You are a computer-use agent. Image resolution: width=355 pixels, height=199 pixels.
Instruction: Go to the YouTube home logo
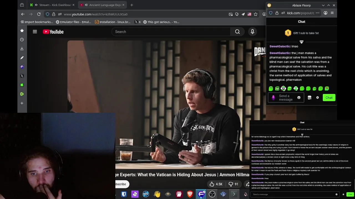(x=53, y=32)
